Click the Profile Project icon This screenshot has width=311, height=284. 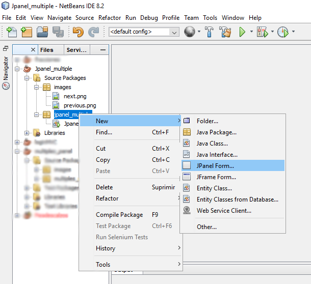[283, 32]
